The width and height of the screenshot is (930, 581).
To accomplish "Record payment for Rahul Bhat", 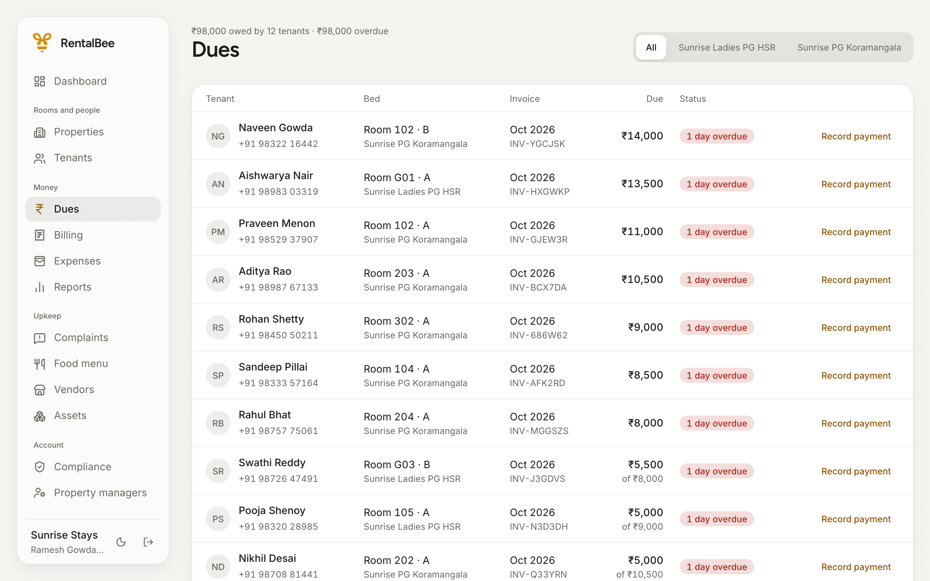I will 856,423.
